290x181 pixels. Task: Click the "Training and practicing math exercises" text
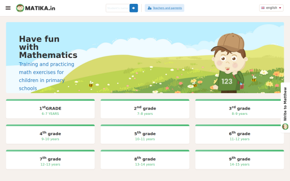tap(46, 76)
